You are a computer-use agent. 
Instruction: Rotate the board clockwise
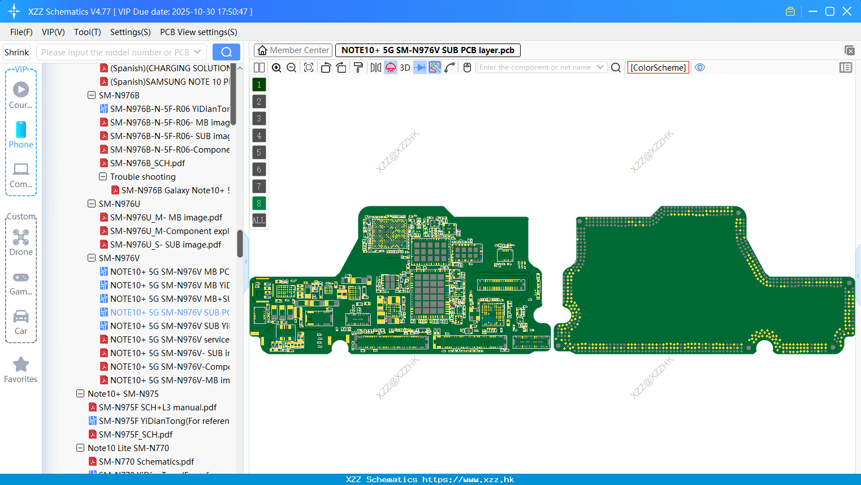coord(341,67)
